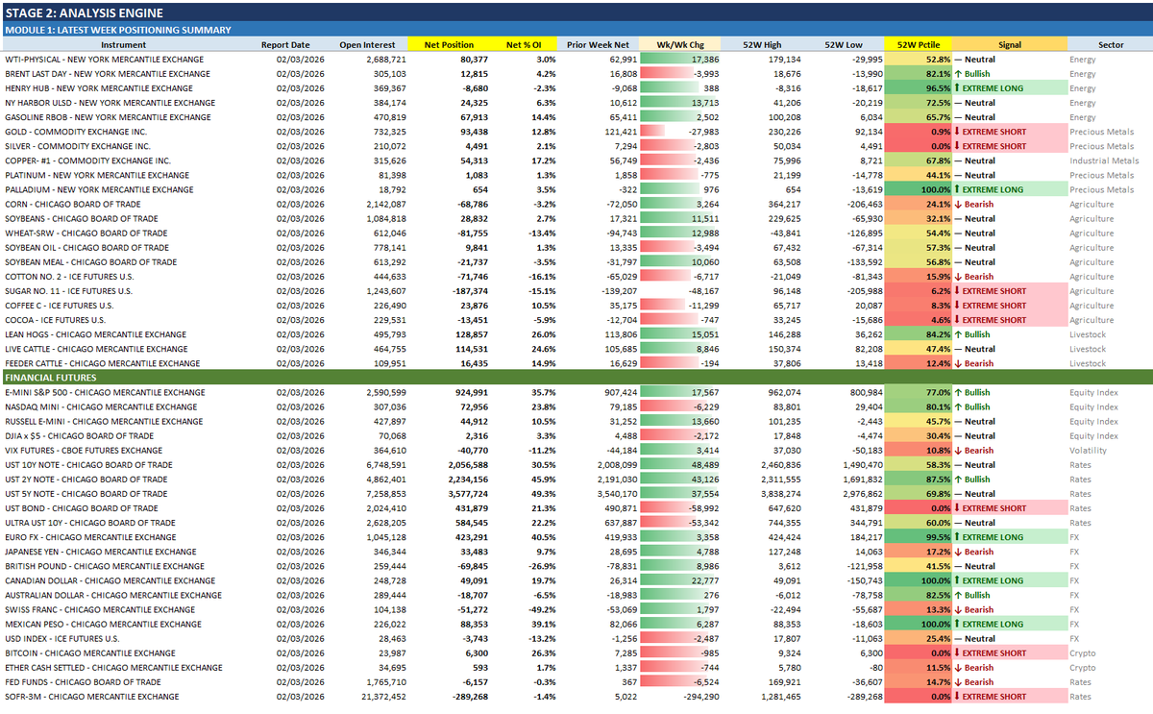
Task: Select the WTI-PHYSICAL instrument cell
Action: [x=125, y=60]
